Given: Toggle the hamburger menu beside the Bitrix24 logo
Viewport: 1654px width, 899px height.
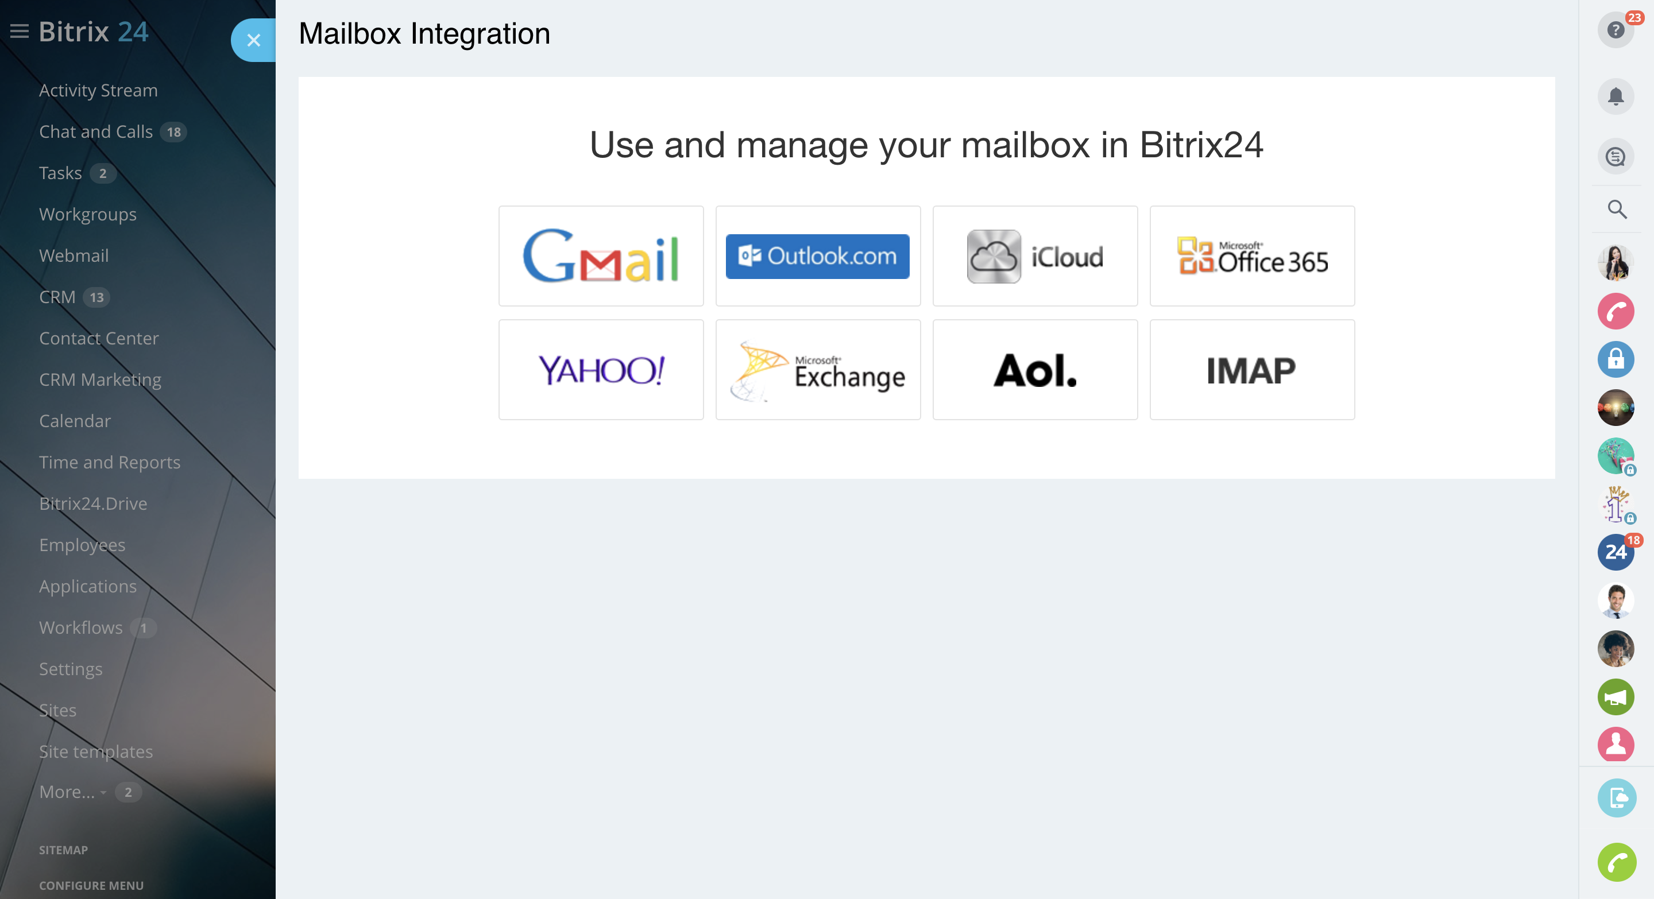Looking at the screenshot, I should [20, 32].
